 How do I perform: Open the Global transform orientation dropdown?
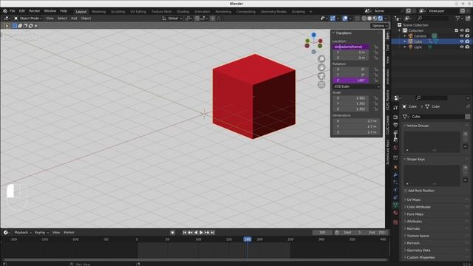(172, 18)
